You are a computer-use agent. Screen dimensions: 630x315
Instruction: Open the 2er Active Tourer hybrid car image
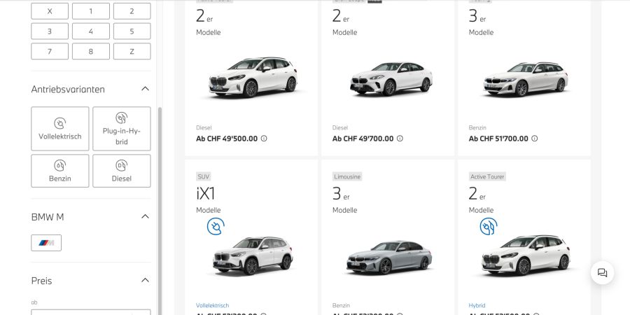526,255
